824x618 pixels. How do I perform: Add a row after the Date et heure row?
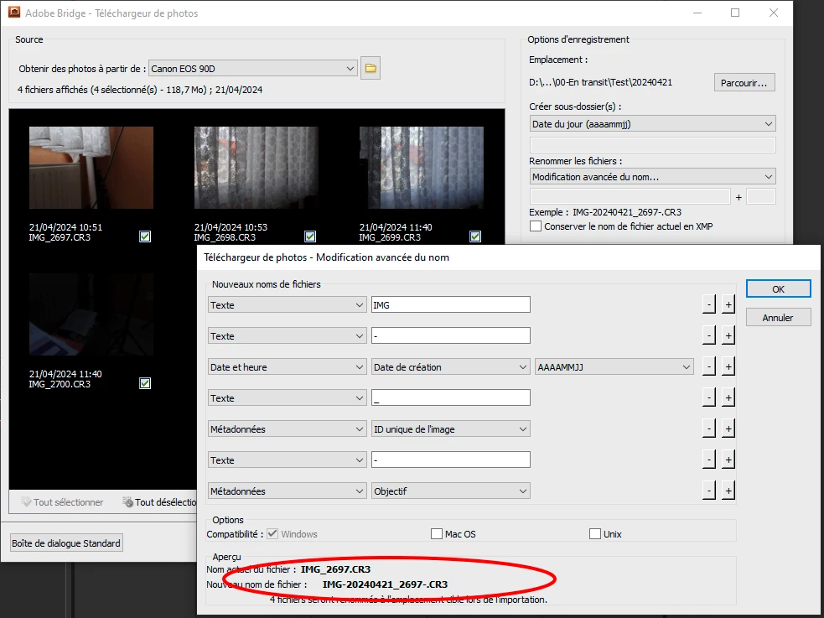tap(728, 366)
